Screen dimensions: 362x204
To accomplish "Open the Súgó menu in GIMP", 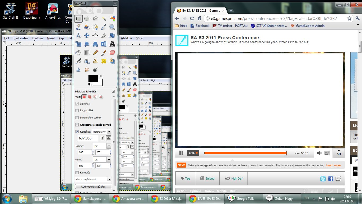I will coord(139,38).
